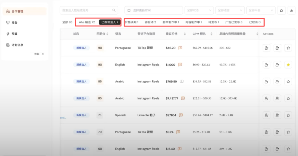Reject the creator in the $9.24 row
Screen dimensions: 298x156
tap(277, 132)
